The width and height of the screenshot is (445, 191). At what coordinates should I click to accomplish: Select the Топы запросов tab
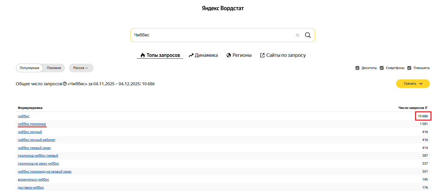(160, 55)
